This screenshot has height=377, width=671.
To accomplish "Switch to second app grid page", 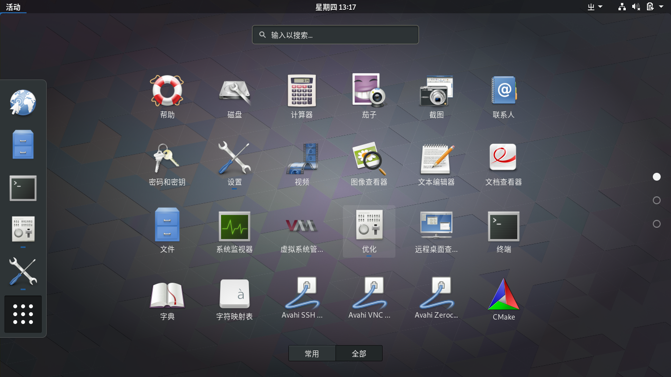I will tap(657, 200).
